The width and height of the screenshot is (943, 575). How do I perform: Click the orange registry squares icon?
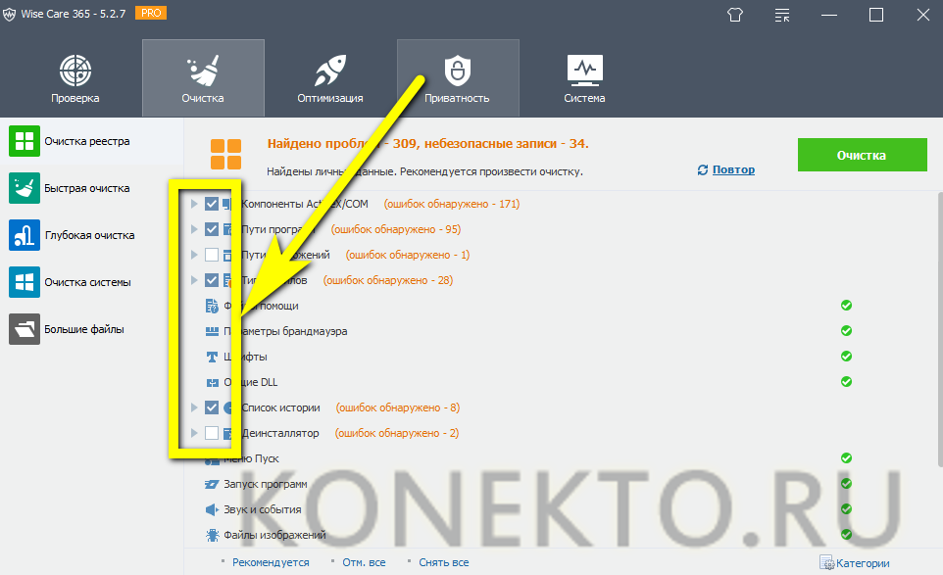(225, 155)
